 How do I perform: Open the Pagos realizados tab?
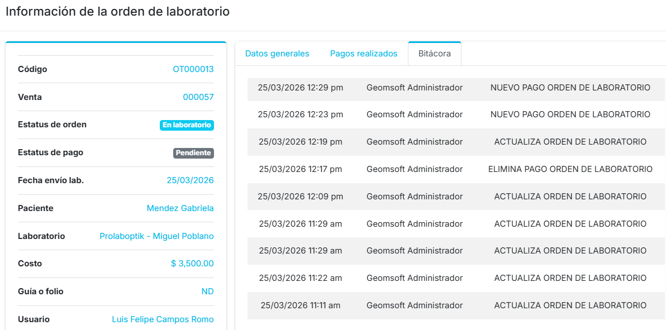pyautogui.click(x=364, y=54)
